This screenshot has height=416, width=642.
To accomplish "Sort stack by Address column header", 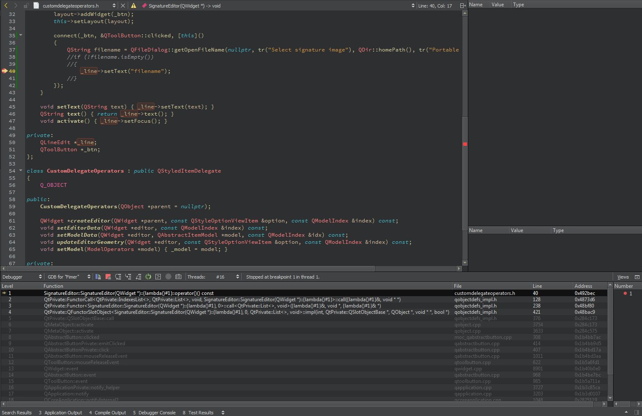I will click(x=590, y=286).
